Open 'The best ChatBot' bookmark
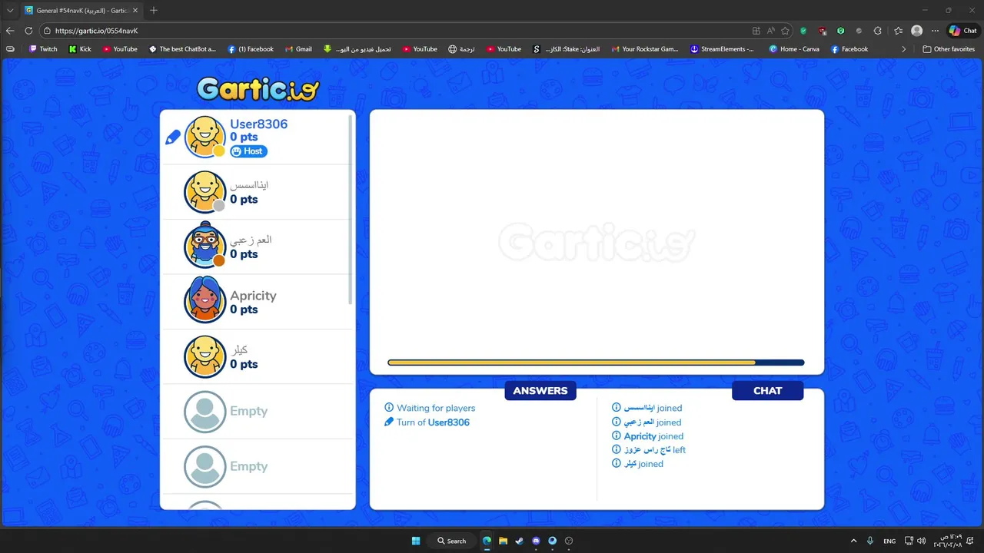This screenshot has width=984, height=553. (182, 49)
